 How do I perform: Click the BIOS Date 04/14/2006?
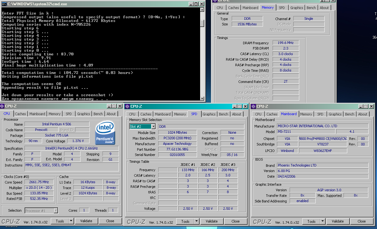tap(322, 176)
